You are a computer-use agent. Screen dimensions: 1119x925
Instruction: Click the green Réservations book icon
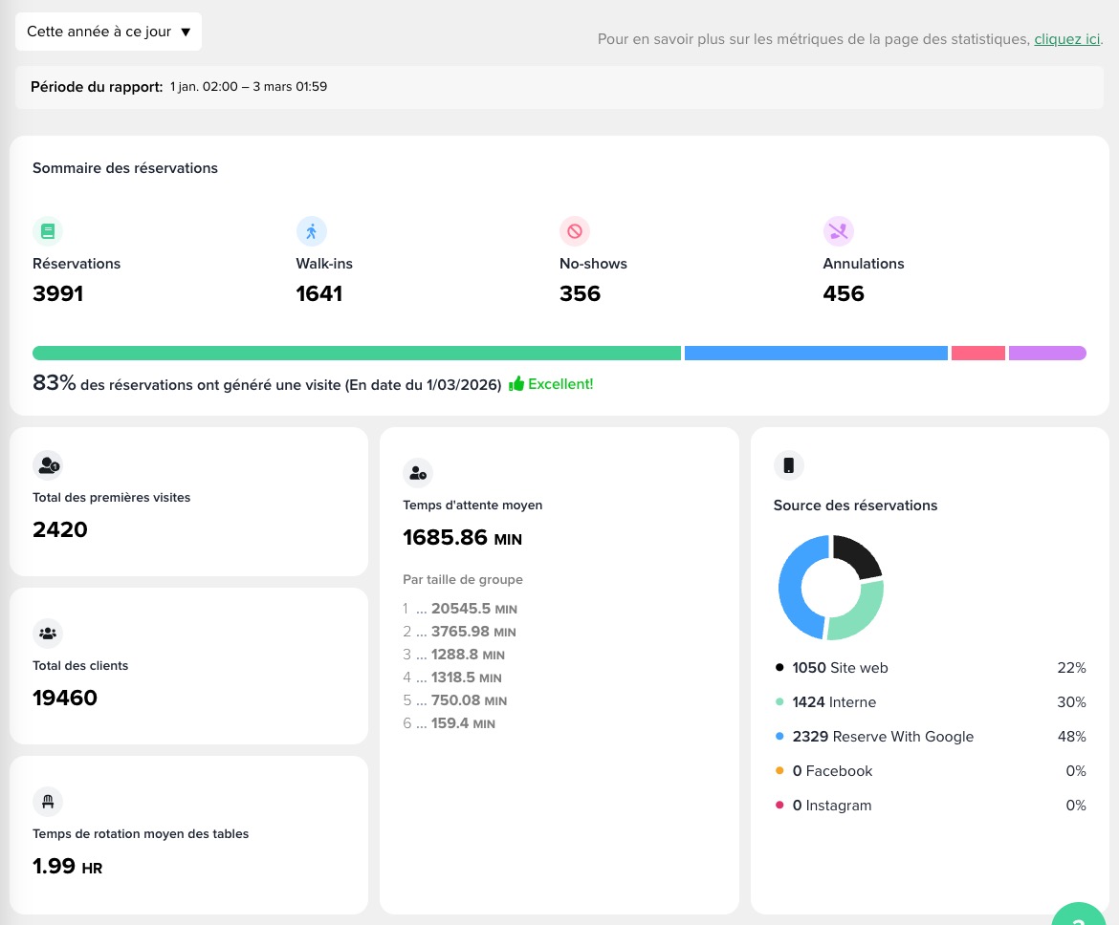(x=48, y=231)
